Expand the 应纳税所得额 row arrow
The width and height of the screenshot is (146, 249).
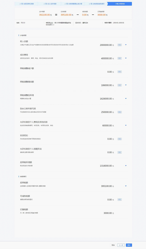coord(126,166)
